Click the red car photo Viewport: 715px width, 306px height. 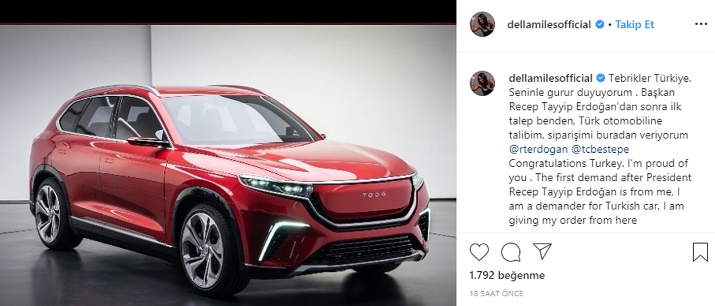click(228, 165)
